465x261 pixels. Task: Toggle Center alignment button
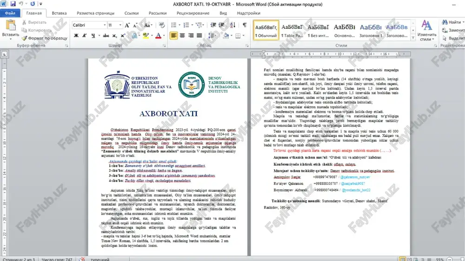pyautogui.click(x=182, y=36)
